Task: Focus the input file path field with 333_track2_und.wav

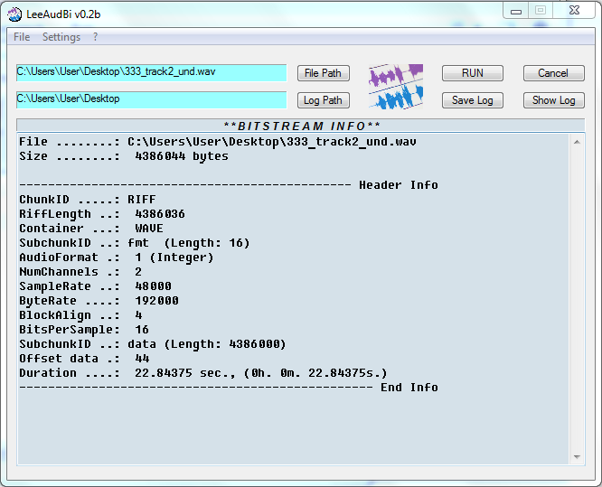Action: tap(151, 72)
